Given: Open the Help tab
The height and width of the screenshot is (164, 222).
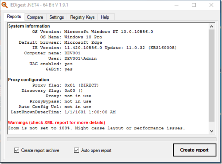Looking at the screenshot, I should click(x=105, y=17).
